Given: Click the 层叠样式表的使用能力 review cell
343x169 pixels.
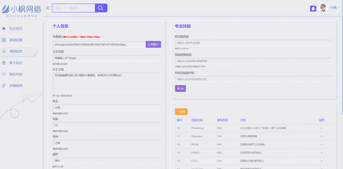Looking at the screenshot, I should [x=252, y=161].
